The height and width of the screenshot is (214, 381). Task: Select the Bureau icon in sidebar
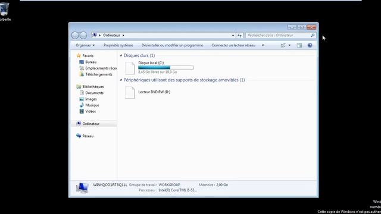[x=82, y=62]
